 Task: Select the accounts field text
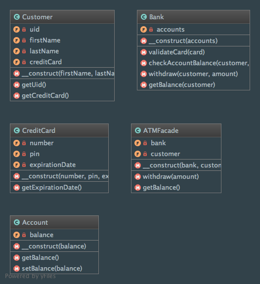(x=171, y=29)
